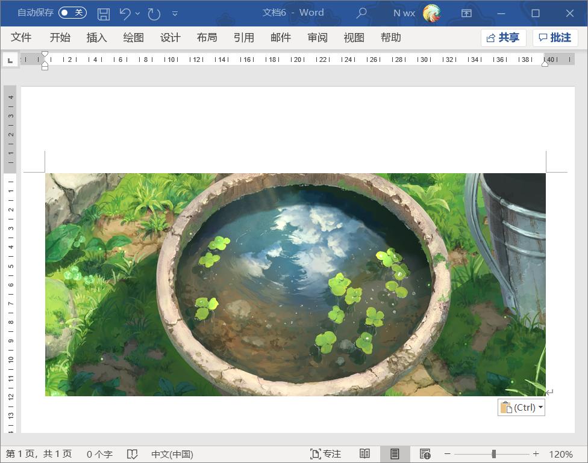Click the Undo arrow icon
Image resolution: width=588 pixels, height=463 pixels.
pyautogui.click(x=125, y=13)
